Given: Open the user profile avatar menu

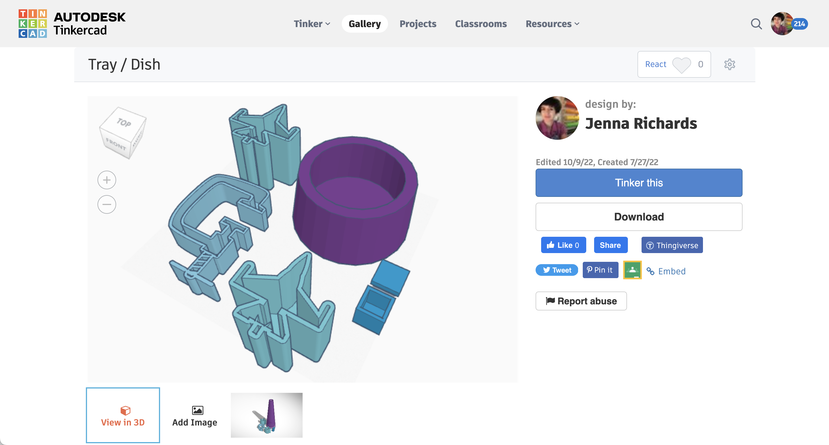Looking at the screenshot, I should click(x=782, y=24).
